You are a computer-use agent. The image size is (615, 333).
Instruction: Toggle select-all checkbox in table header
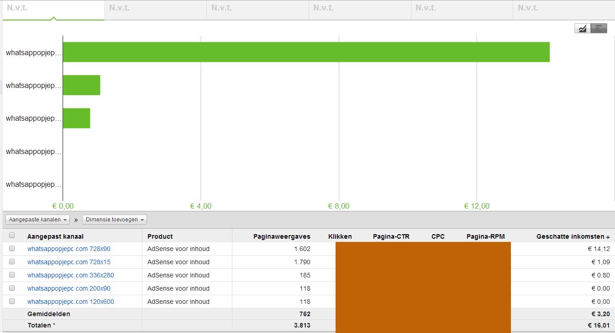12,236
